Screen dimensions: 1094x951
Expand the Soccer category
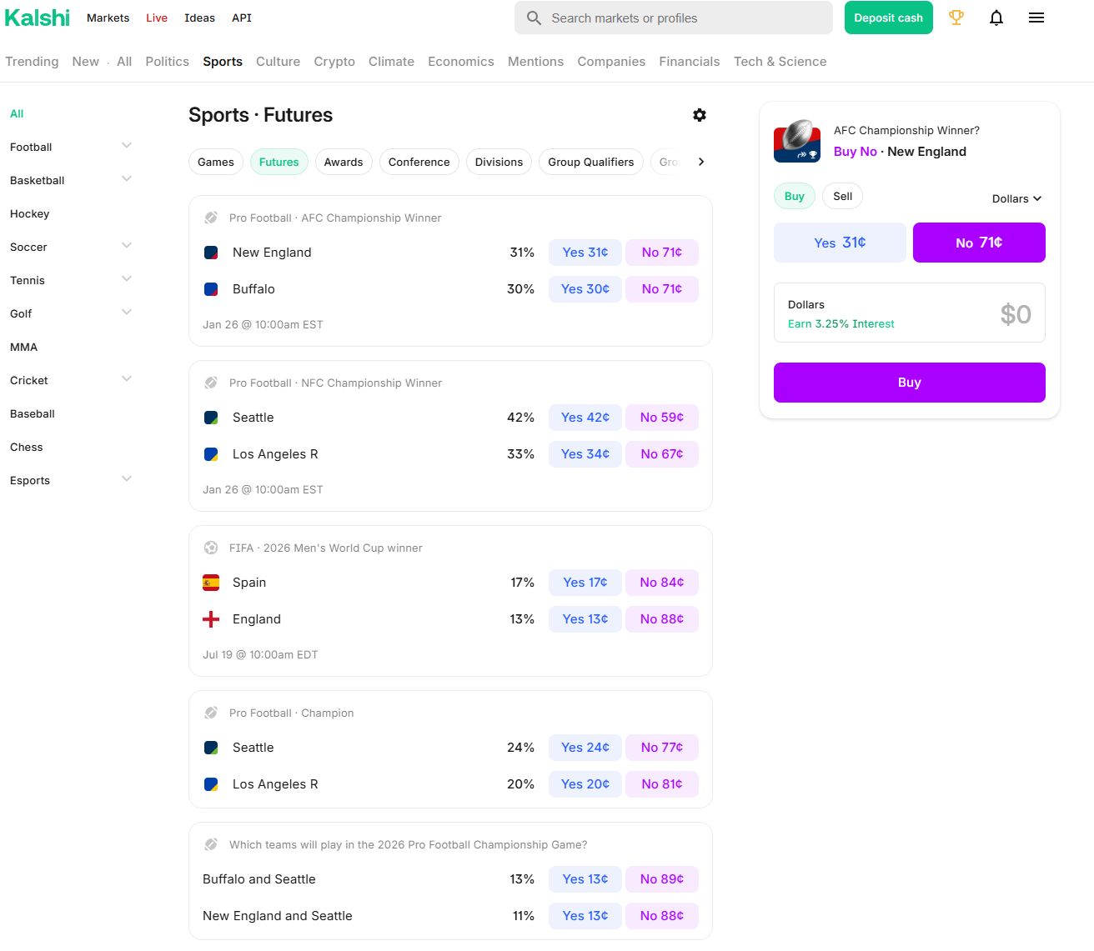tap(127, 245)
